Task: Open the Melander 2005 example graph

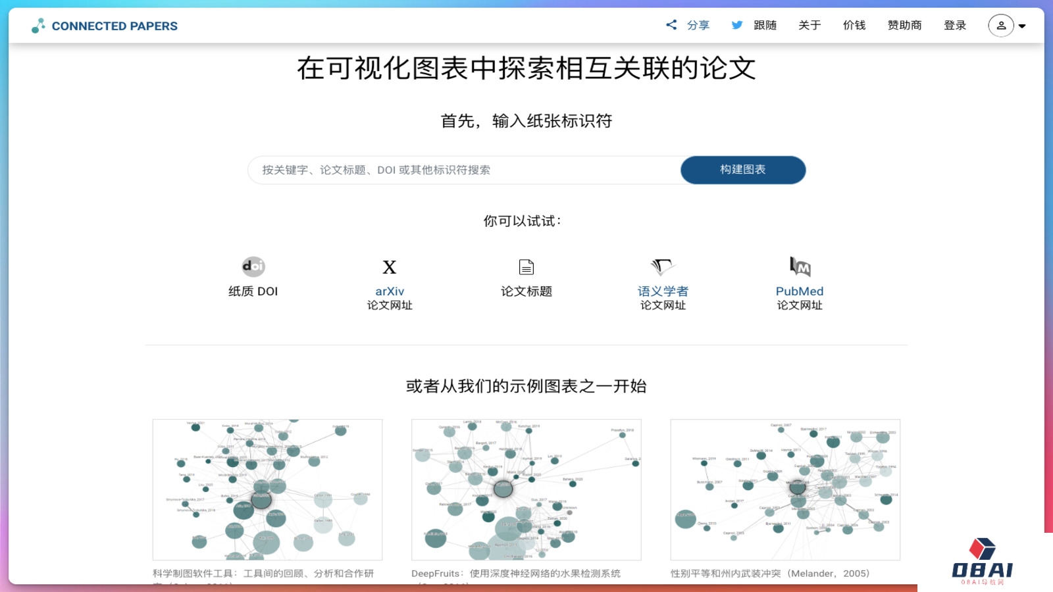Action: (x=785, y=490)
